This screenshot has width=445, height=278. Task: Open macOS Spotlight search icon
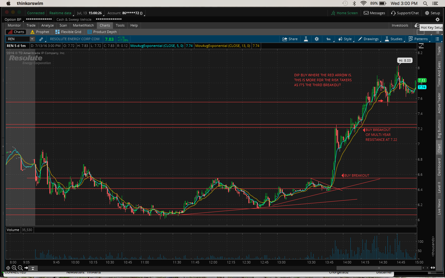(x=426, y=3)
